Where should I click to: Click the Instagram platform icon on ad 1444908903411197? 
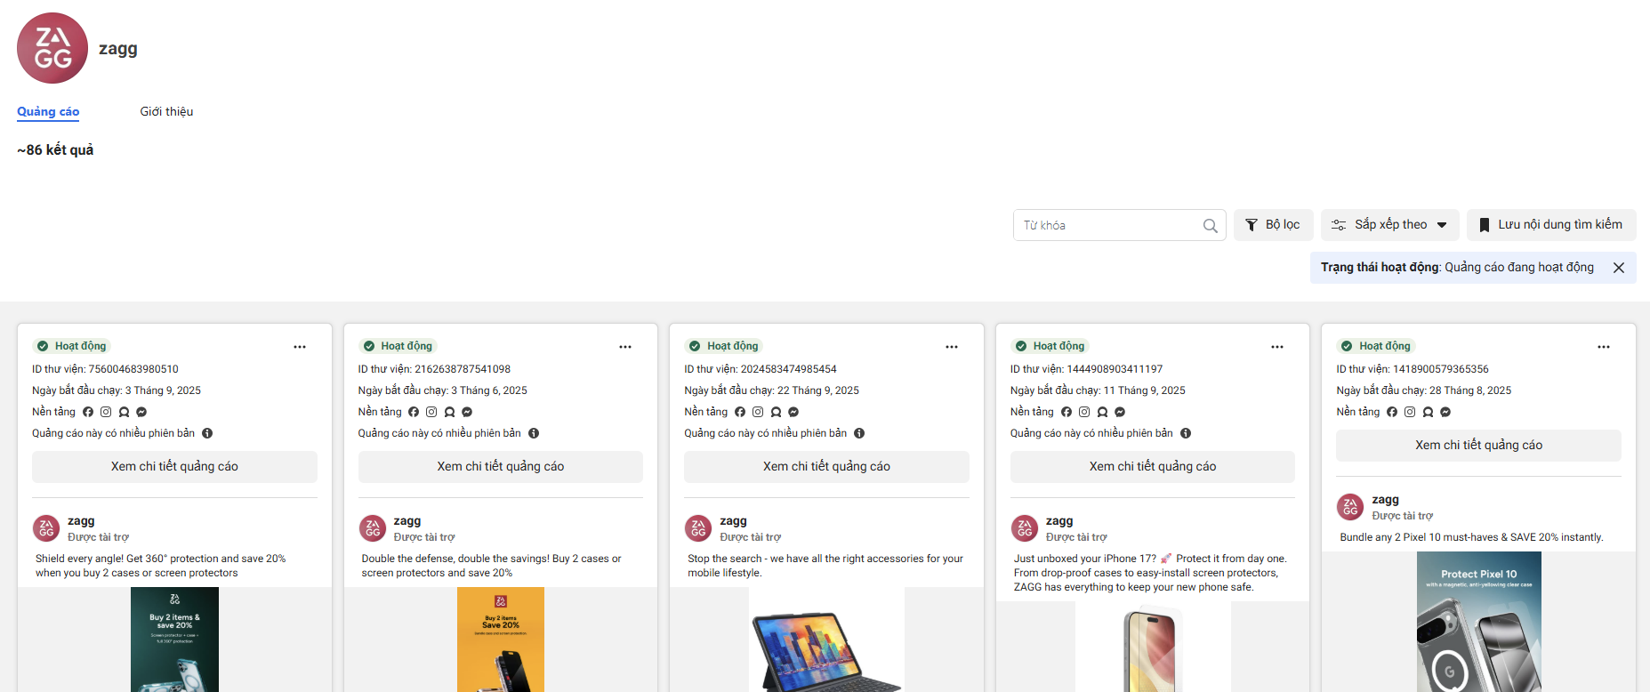[x=1084, y=412]
